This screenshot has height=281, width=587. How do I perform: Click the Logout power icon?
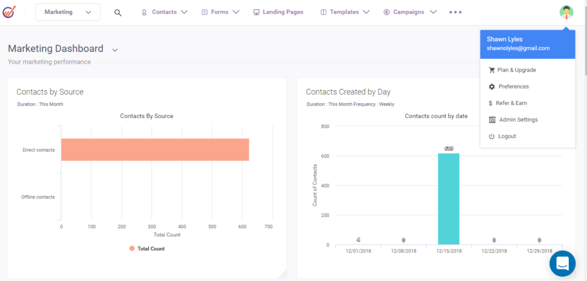tap(491, 136)
